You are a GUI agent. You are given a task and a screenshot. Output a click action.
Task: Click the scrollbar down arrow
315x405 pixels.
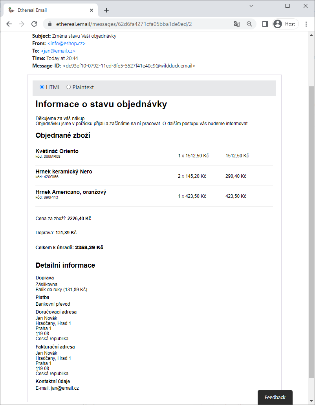[x=311, y=401]
